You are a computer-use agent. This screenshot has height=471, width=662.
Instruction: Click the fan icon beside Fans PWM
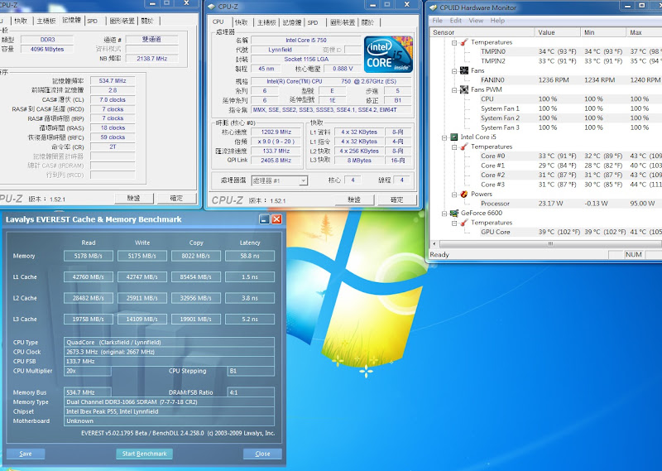click(464, 89)
